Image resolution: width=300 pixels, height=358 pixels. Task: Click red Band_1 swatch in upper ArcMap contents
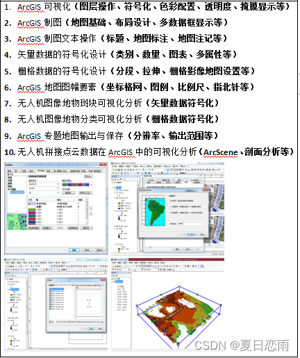[x=119, y=203]
